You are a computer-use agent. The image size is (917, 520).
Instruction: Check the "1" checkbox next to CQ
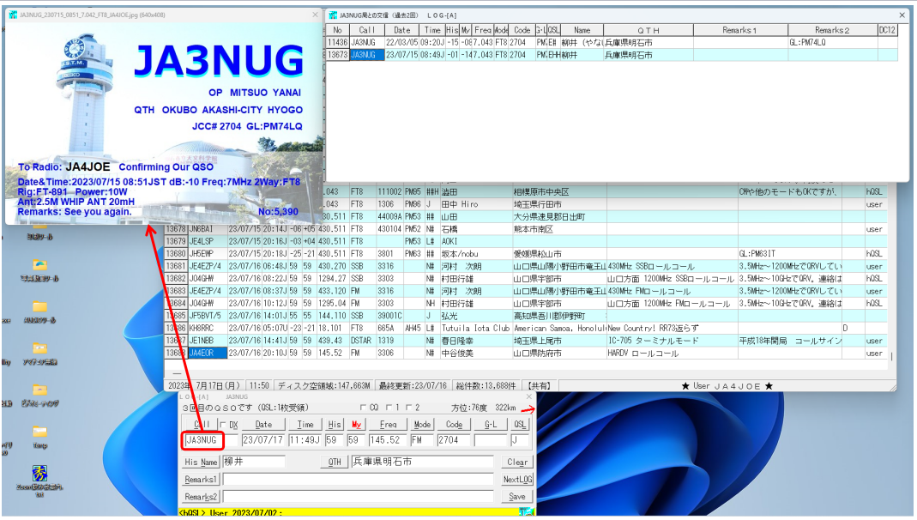click(x=387, y=408)
